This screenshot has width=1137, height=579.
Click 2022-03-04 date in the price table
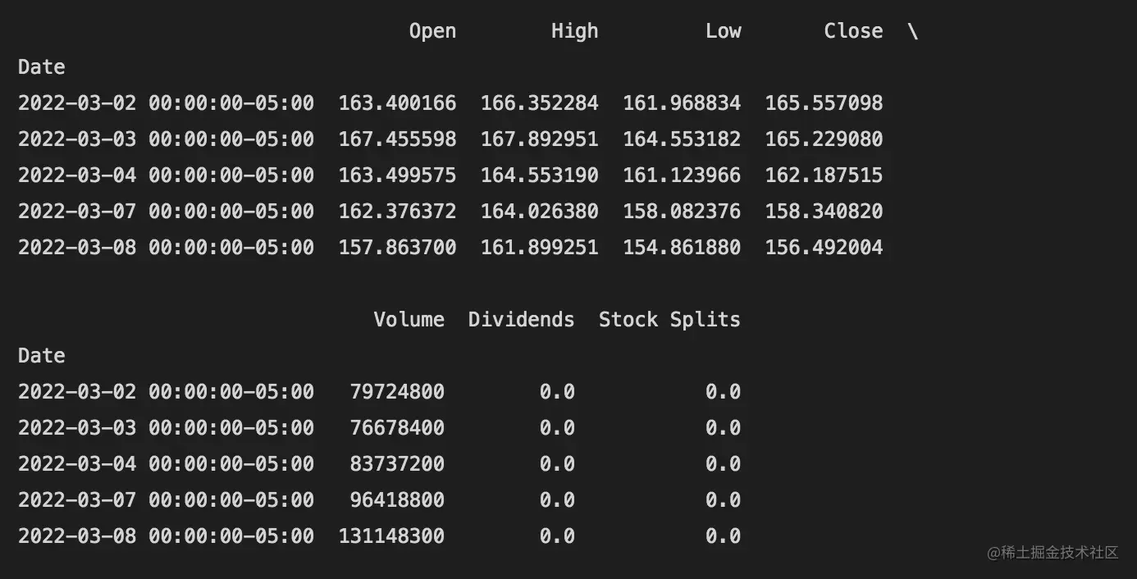tap(166, 176)
